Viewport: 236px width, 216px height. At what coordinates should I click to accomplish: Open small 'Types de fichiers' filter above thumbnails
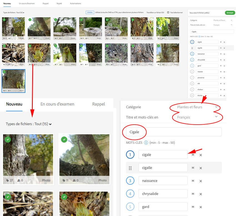[14, 13]
